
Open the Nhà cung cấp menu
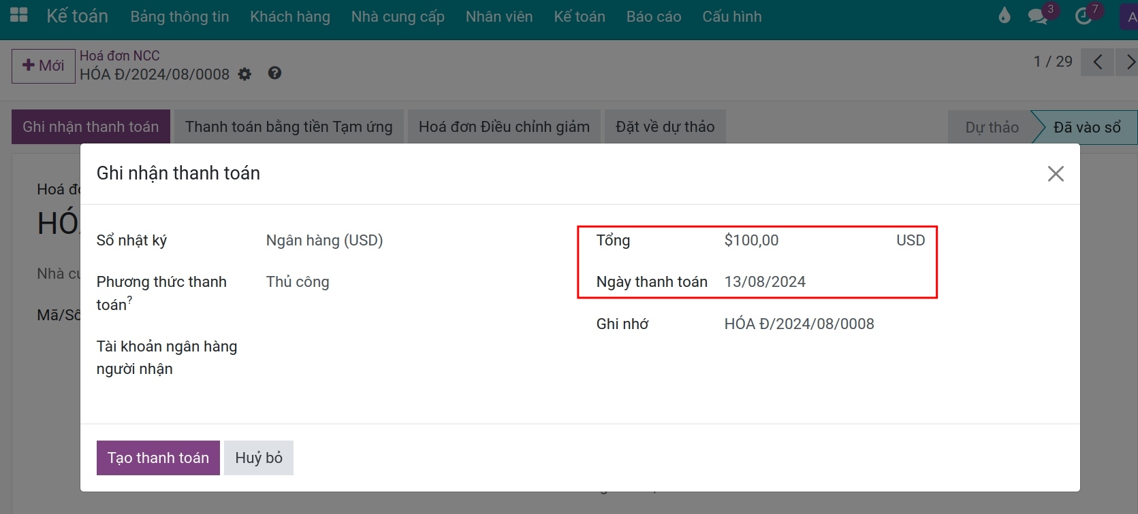(x=398, y=16)
